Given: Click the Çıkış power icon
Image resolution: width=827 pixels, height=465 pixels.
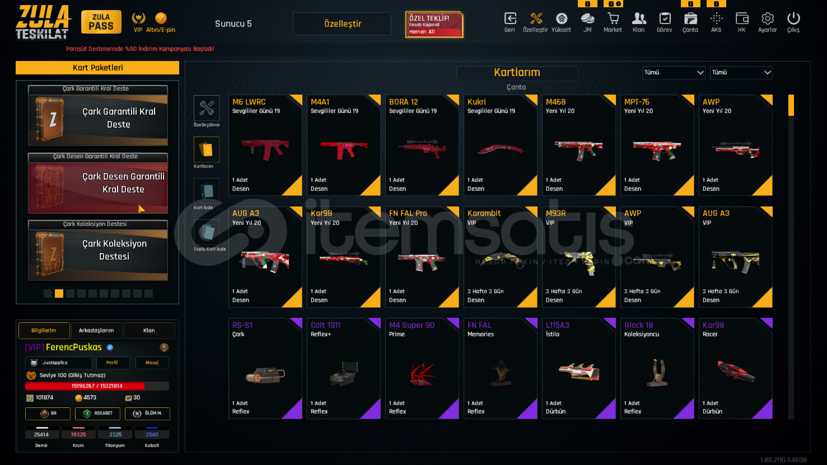Looking at the screenshot, I should point(793,19).
